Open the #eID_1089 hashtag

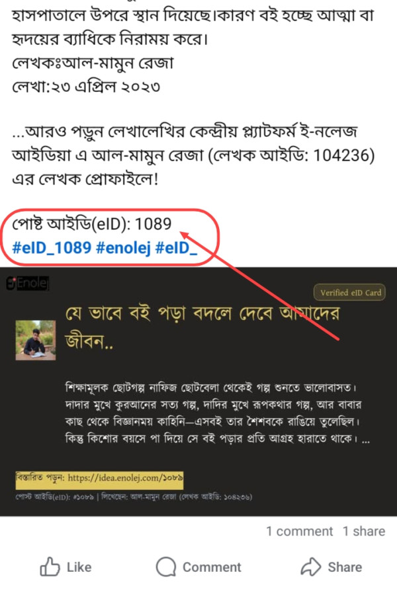52,248
